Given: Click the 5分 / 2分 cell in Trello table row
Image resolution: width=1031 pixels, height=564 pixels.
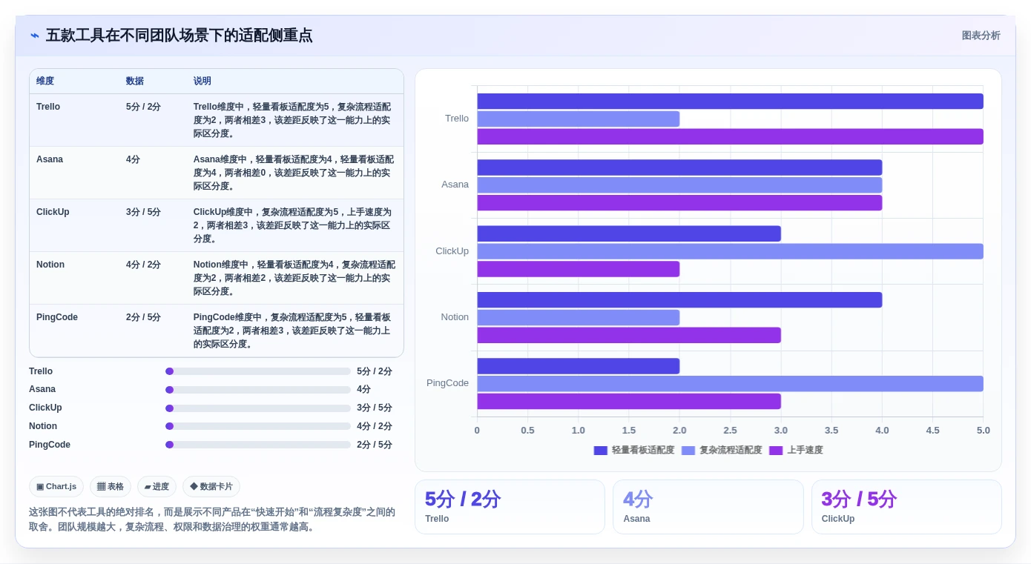Looking at the screenshot, I should (143, 107).
